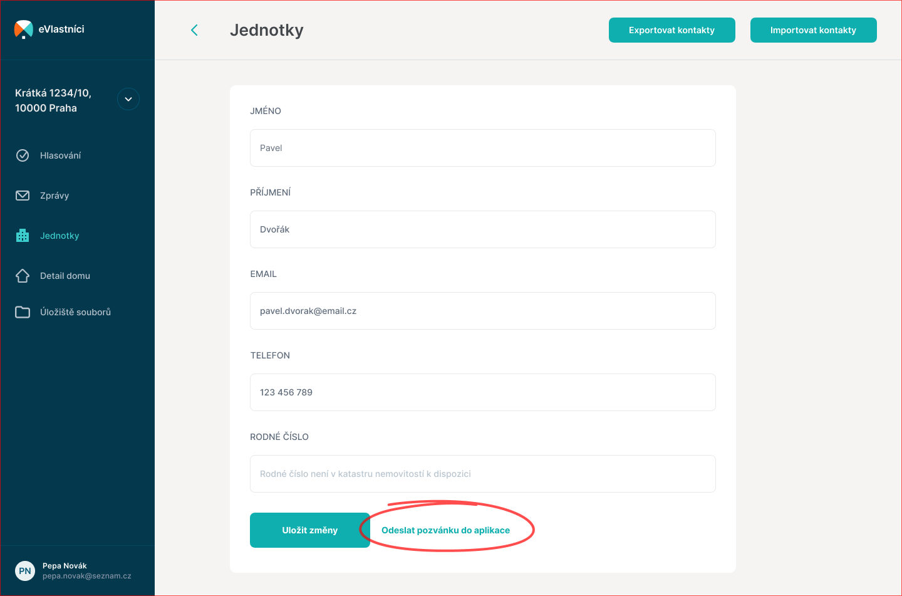This screenshot has height=596, width=902.
Task: Click the eVlastníci logo icon
Action: (23, 29)
